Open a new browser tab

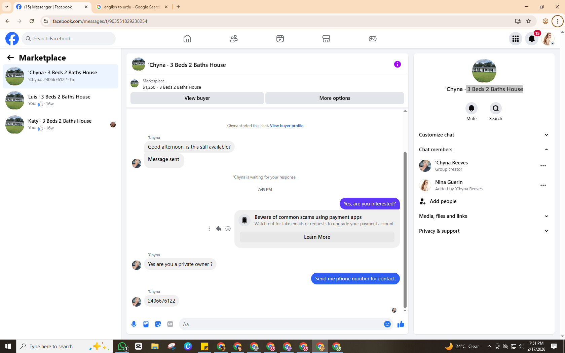178,7
